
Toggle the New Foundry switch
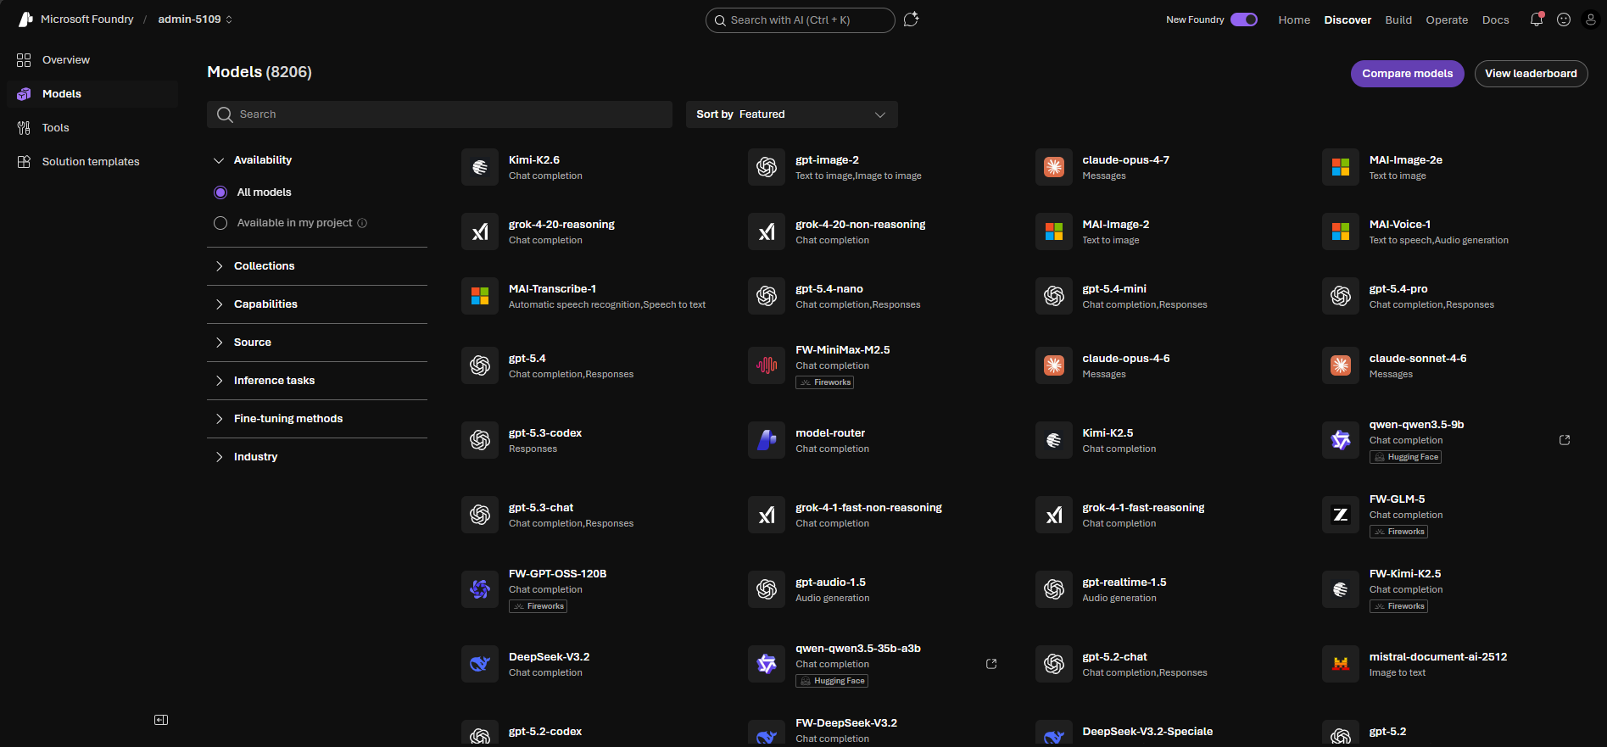[1244, 20]
